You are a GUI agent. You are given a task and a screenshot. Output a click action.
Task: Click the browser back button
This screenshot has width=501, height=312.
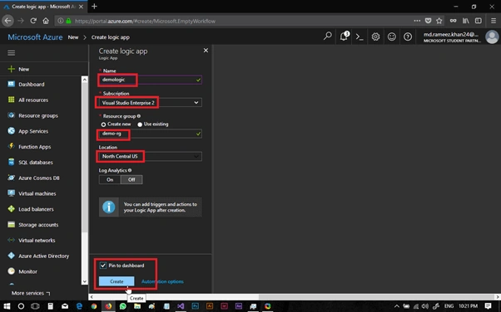[7, 21]
